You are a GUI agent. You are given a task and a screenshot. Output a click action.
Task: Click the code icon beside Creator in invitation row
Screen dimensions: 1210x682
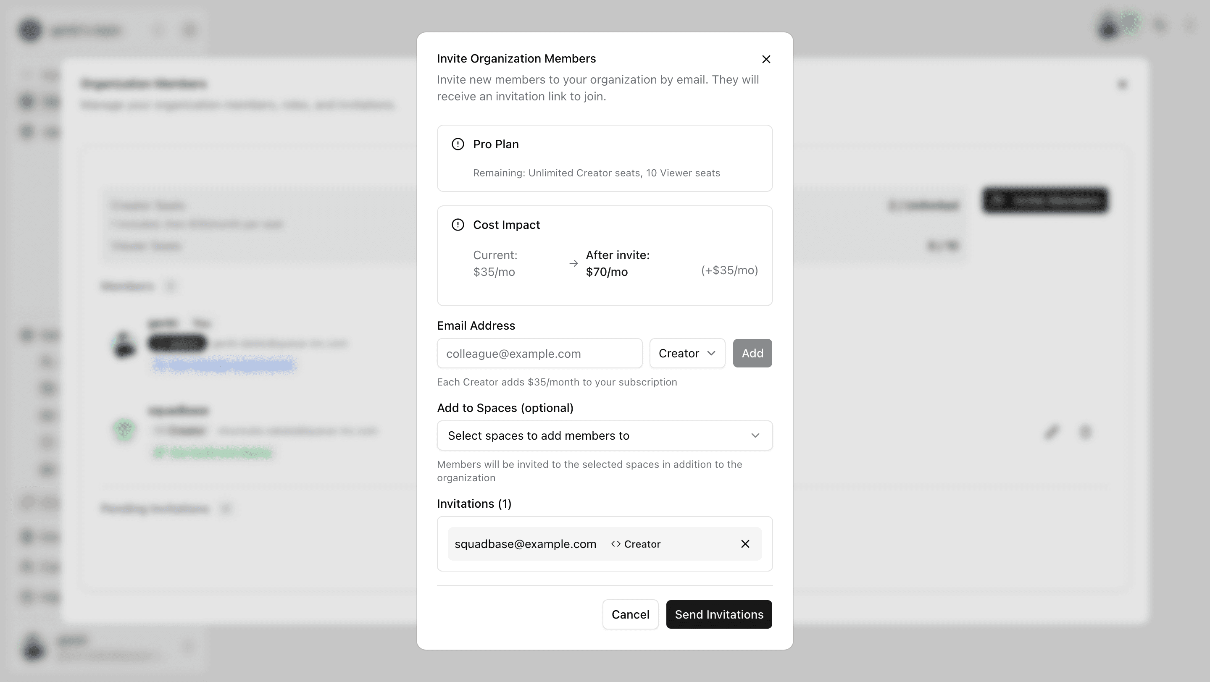pyautogui.click(x=616, y=544)
